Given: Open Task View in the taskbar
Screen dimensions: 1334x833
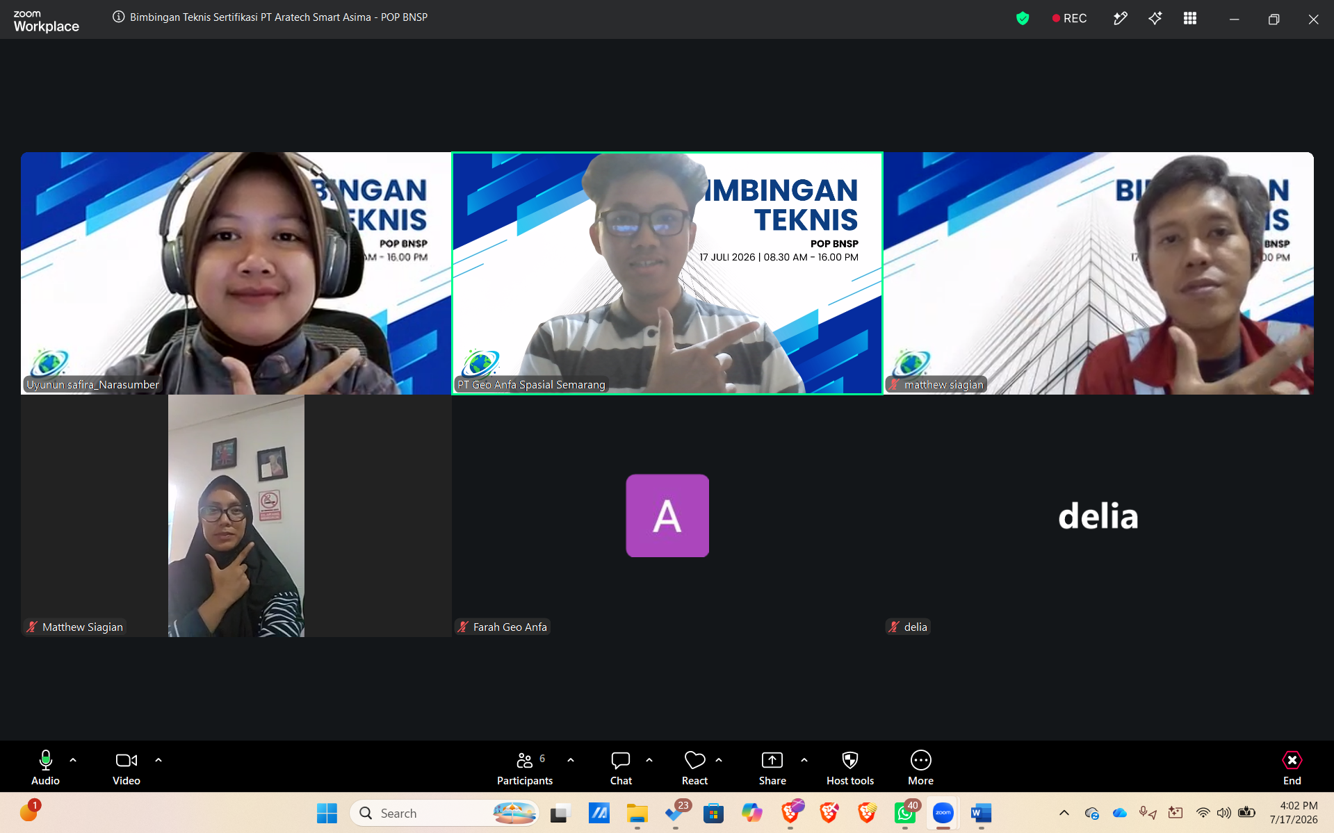Looking at the screenshot, I should (x=560, y=813).
